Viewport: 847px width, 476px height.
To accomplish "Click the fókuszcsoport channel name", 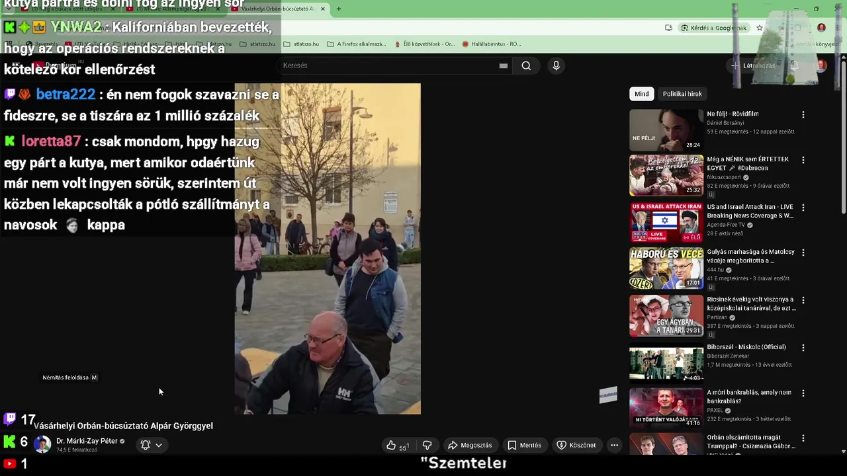I will [x=724, y=177].
